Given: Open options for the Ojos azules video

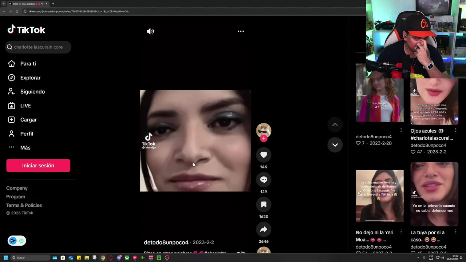Looking at the screenshot, I should pos(455,130).
